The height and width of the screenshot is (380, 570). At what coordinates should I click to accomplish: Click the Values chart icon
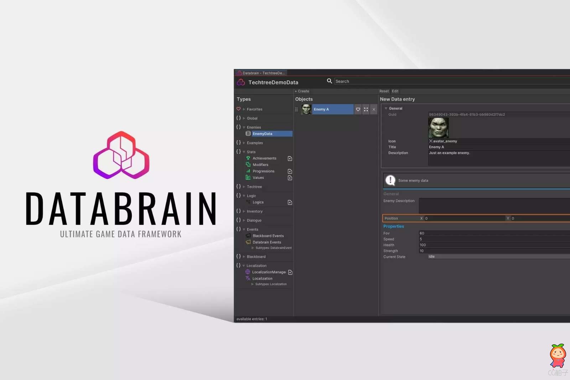(248, 177)
